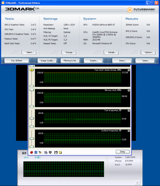This screenshot has width=160, height=186.
Task: Click 'CPU Score:' label
Action: click(131, 43)
